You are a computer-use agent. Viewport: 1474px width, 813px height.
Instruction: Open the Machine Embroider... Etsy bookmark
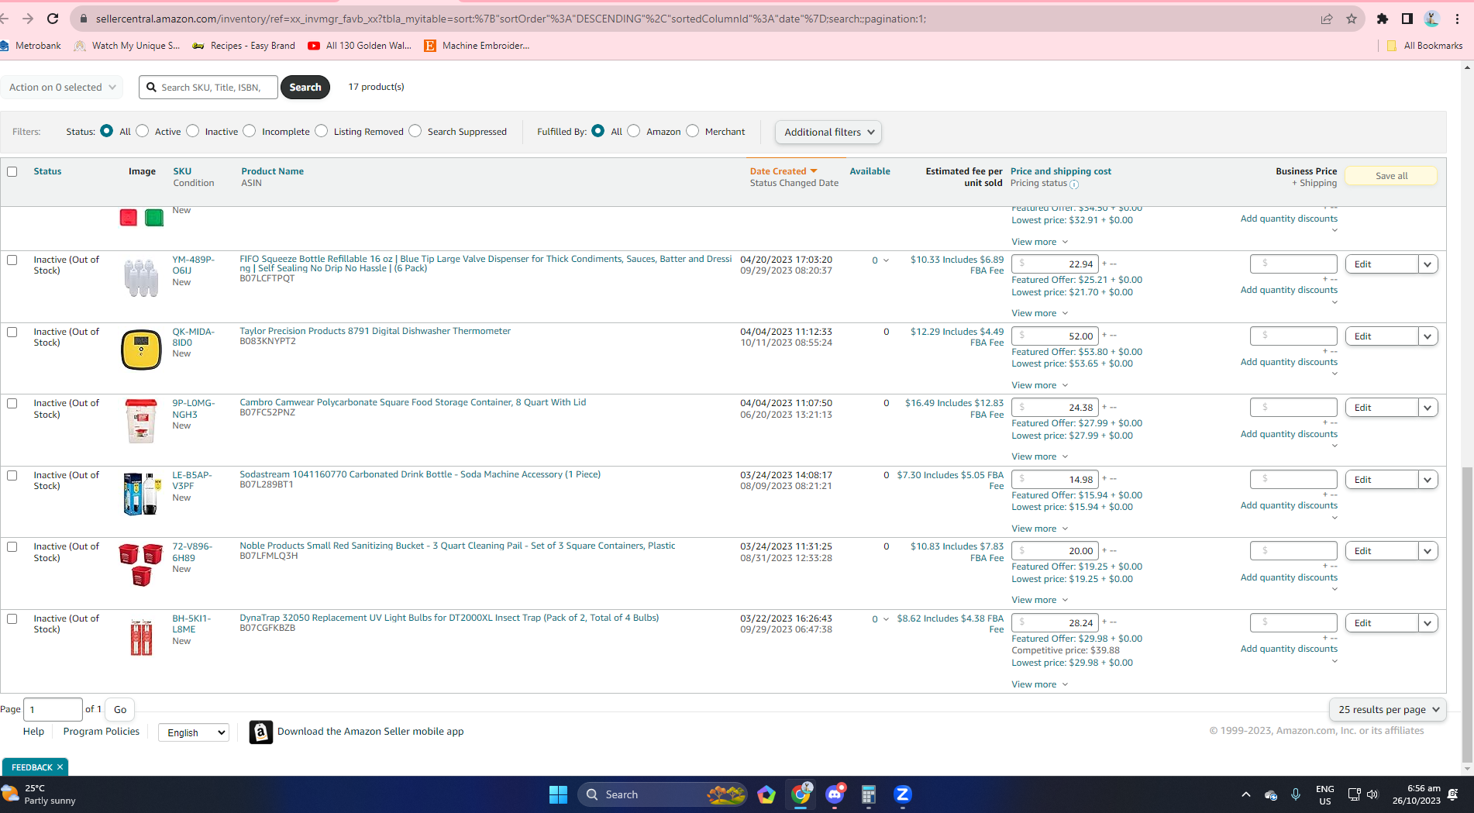pyautogui.click(x=477, y=46)
